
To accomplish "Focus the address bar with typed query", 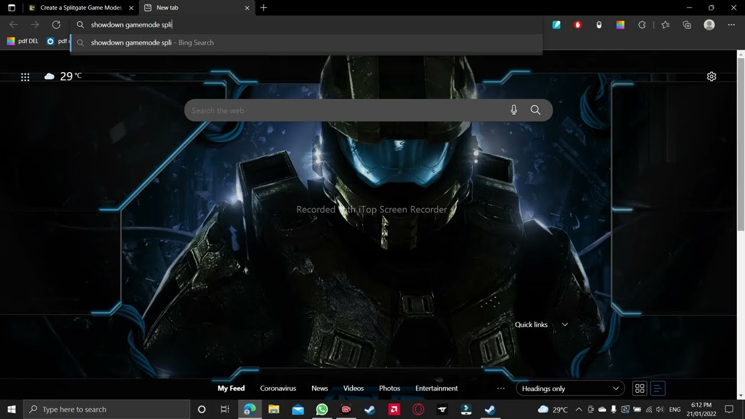I will tap(307, 24).
